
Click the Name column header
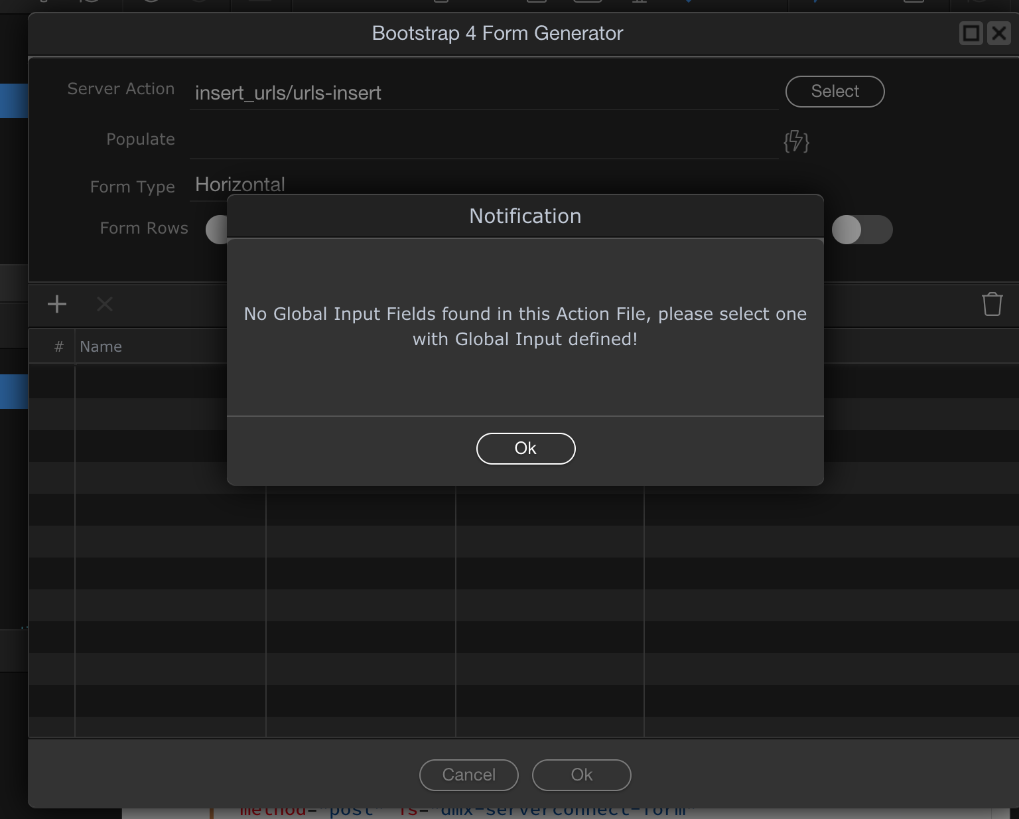pyautogui.click(x=101, y=346)
